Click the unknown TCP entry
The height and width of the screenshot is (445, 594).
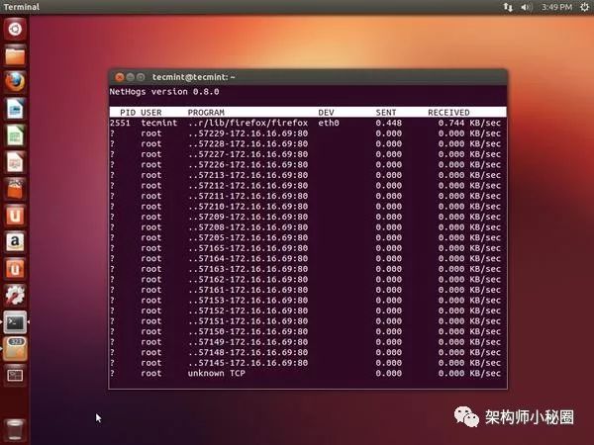[216, 373]
